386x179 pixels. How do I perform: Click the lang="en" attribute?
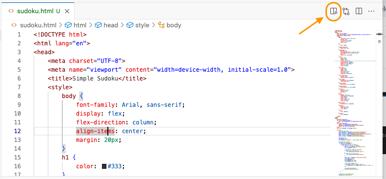click(71, 43)
